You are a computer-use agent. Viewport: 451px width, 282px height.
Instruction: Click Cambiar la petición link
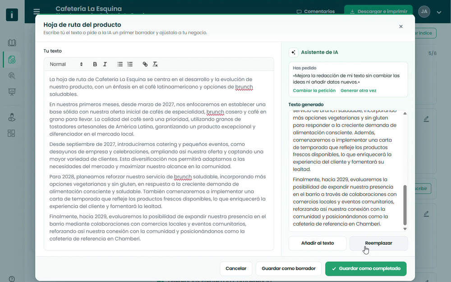click(314, 91)
